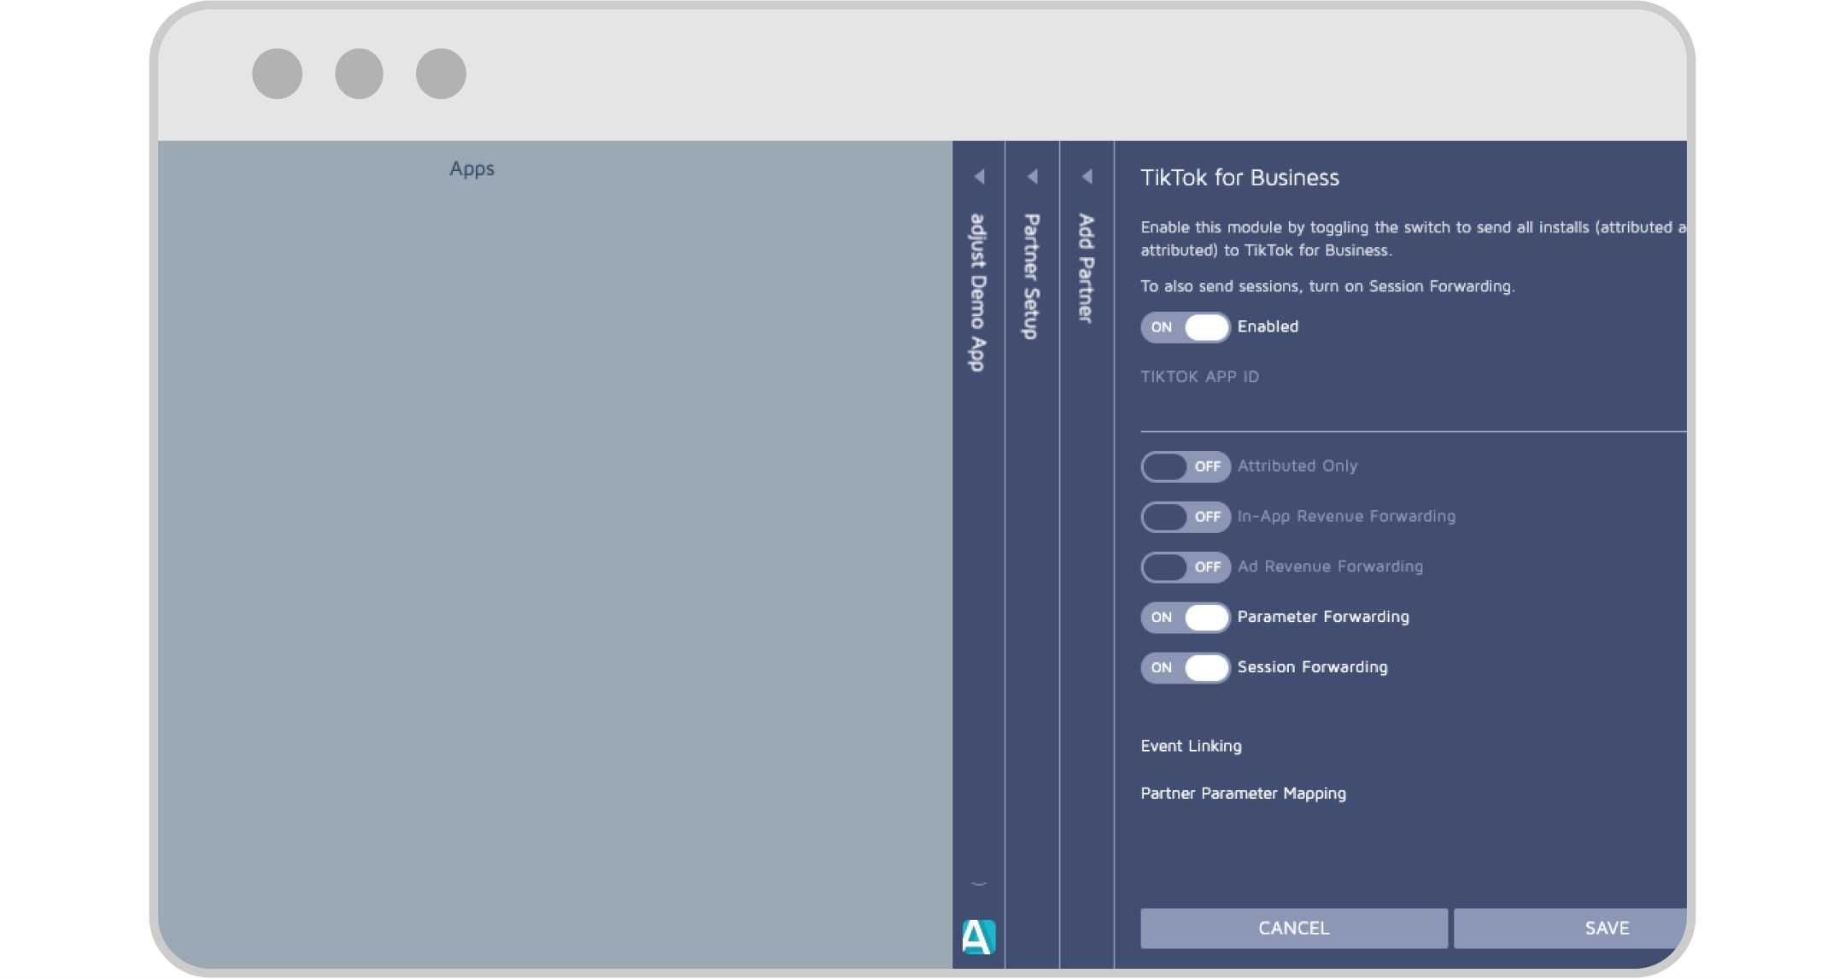Click the Adjust logo icon bottom left
Image resolution: width=1845 pixels, height=979 pixels.
coord(976,934)
